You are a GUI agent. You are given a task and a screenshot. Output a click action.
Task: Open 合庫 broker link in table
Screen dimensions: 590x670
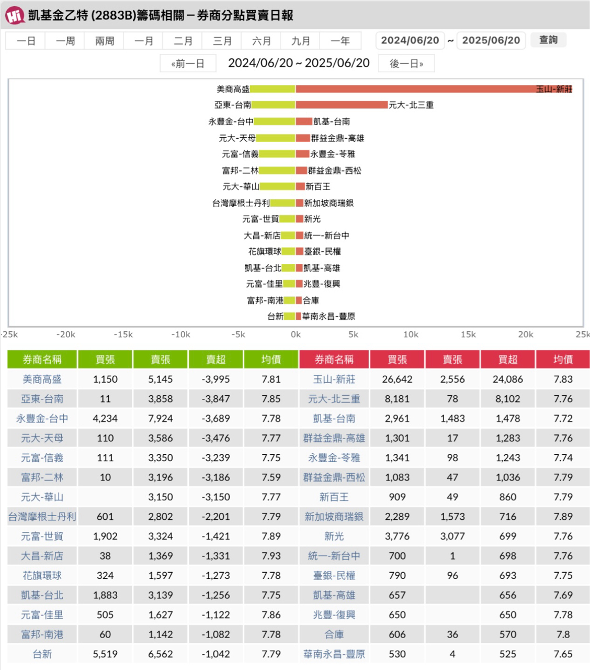334,634
